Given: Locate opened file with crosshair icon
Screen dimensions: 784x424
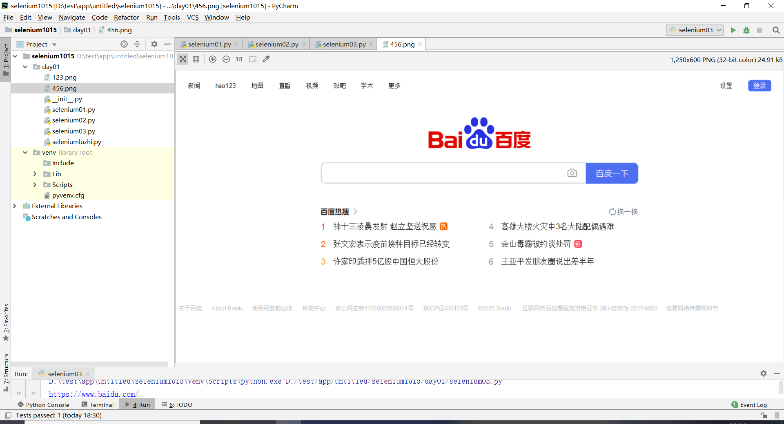Looking at the screenshot, I should 124,44.
